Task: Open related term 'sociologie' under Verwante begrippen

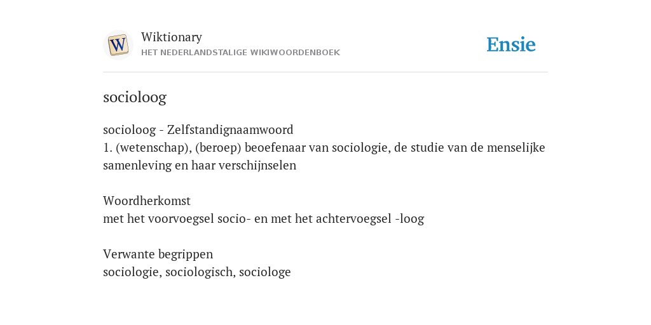Action: point(132,272)
